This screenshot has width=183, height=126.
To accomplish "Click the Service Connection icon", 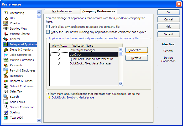I will (6, 107).
